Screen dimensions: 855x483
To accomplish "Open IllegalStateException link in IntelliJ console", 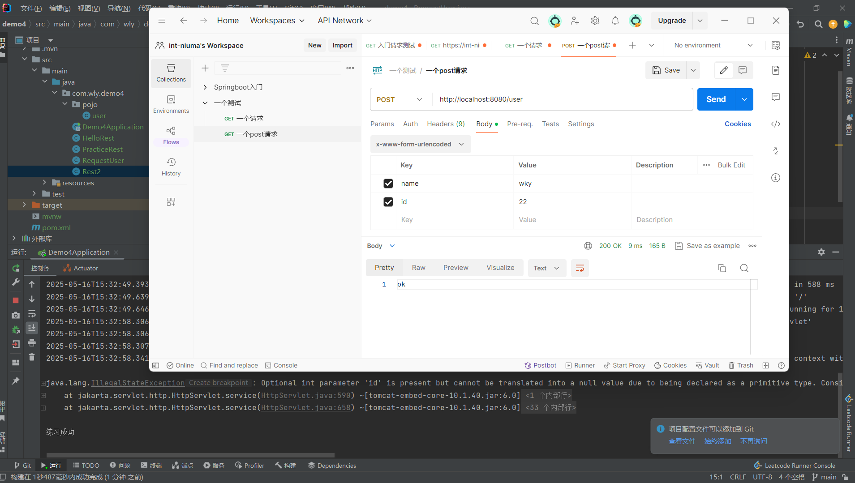I will (x=137, y=383).
